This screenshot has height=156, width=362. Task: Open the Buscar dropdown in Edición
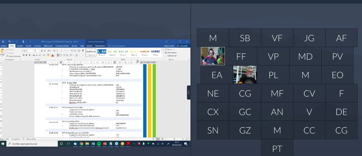click(x=170, y=49)
